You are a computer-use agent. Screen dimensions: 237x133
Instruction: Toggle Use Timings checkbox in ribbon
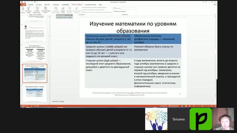pyautogui.click(x=83, y=10)
